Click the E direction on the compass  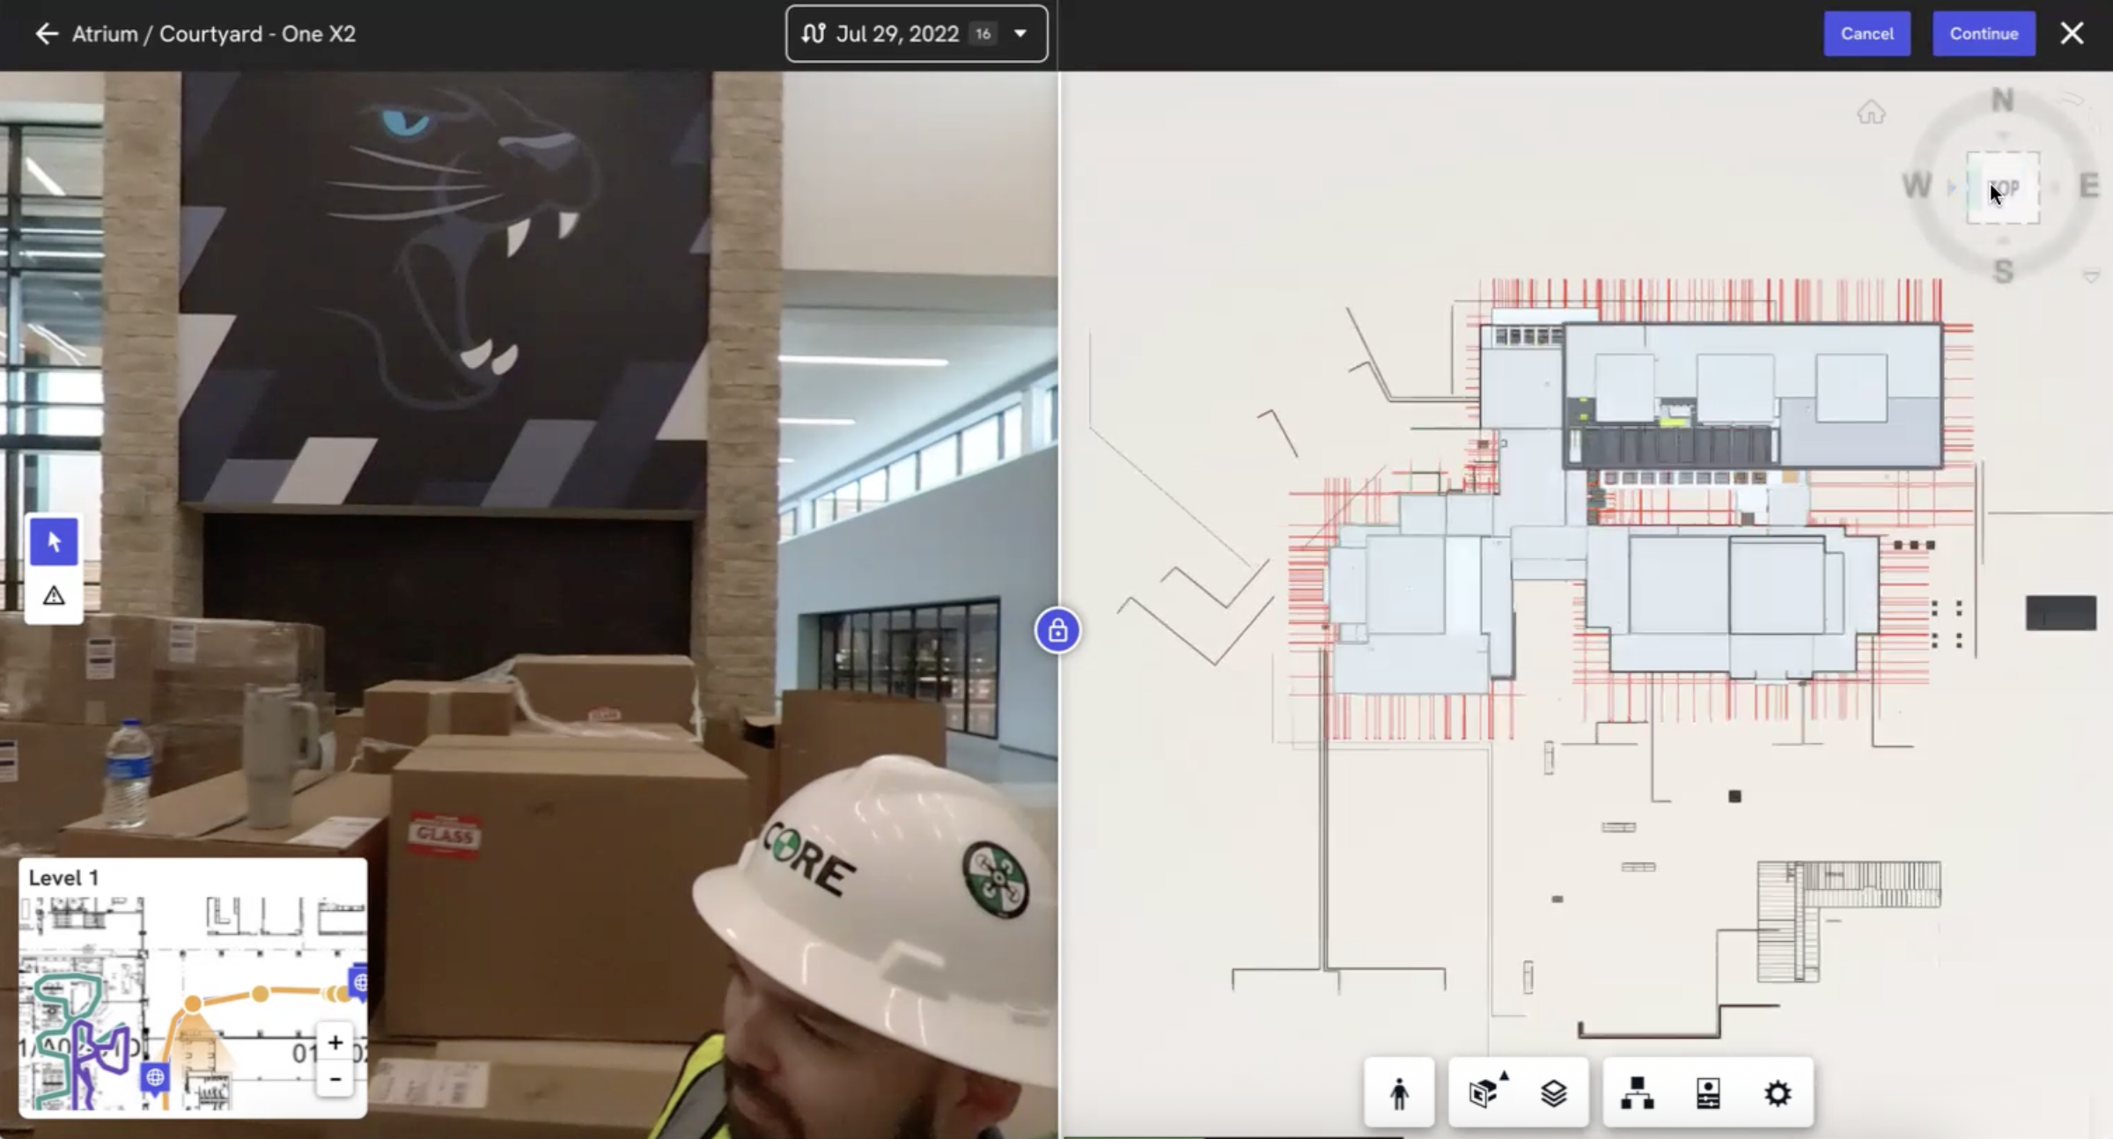[x=2089, y=186]
